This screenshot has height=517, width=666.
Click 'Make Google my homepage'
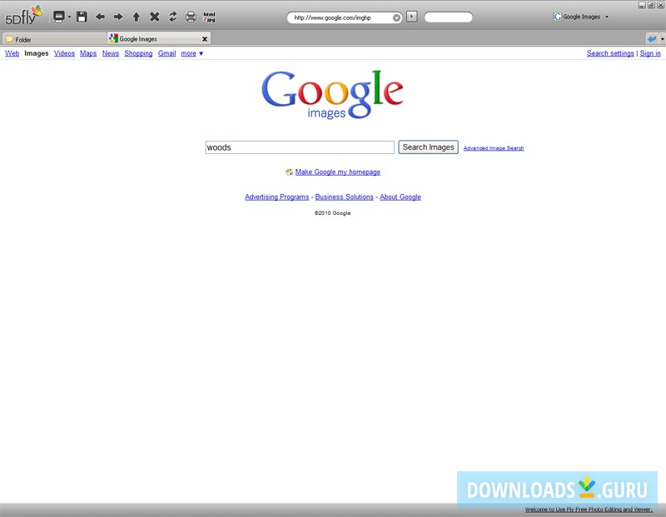click(337, 172)
